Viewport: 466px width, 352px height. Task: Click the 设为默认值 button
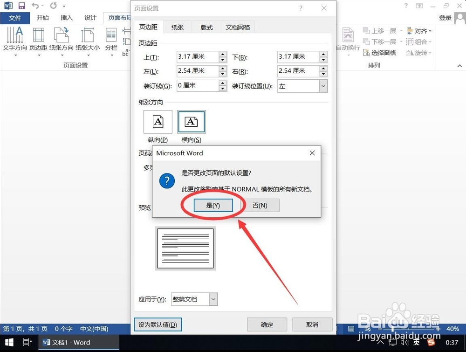point(158,324)
